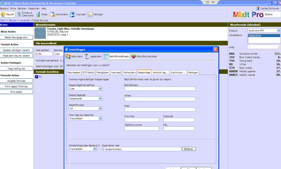Viewport: 281px width, 169px height.
Task: Open the Mixes paint can icon
Action: coord(38,14)
